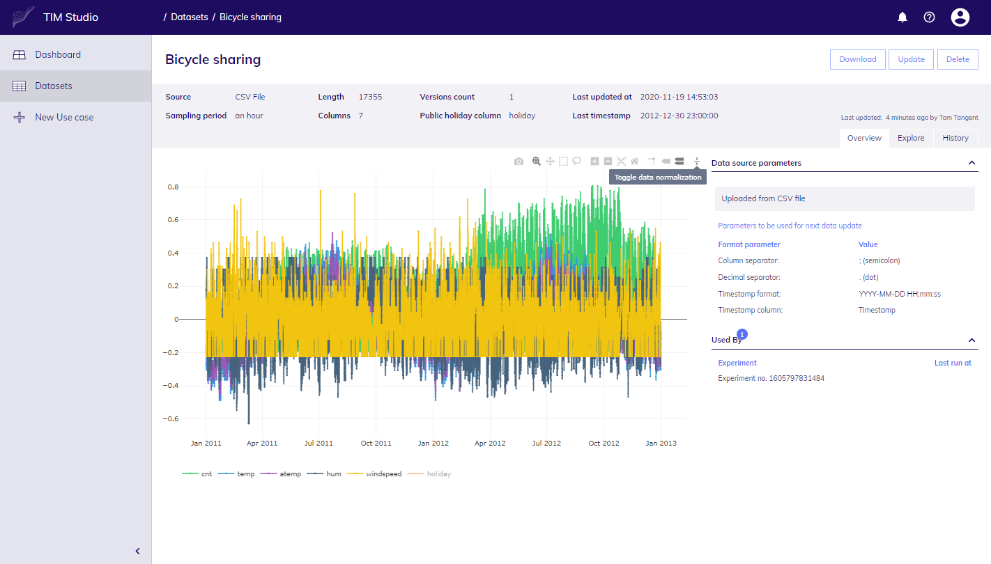Switch to the Explore tab
Screen dimensions: 991x564
911,138
